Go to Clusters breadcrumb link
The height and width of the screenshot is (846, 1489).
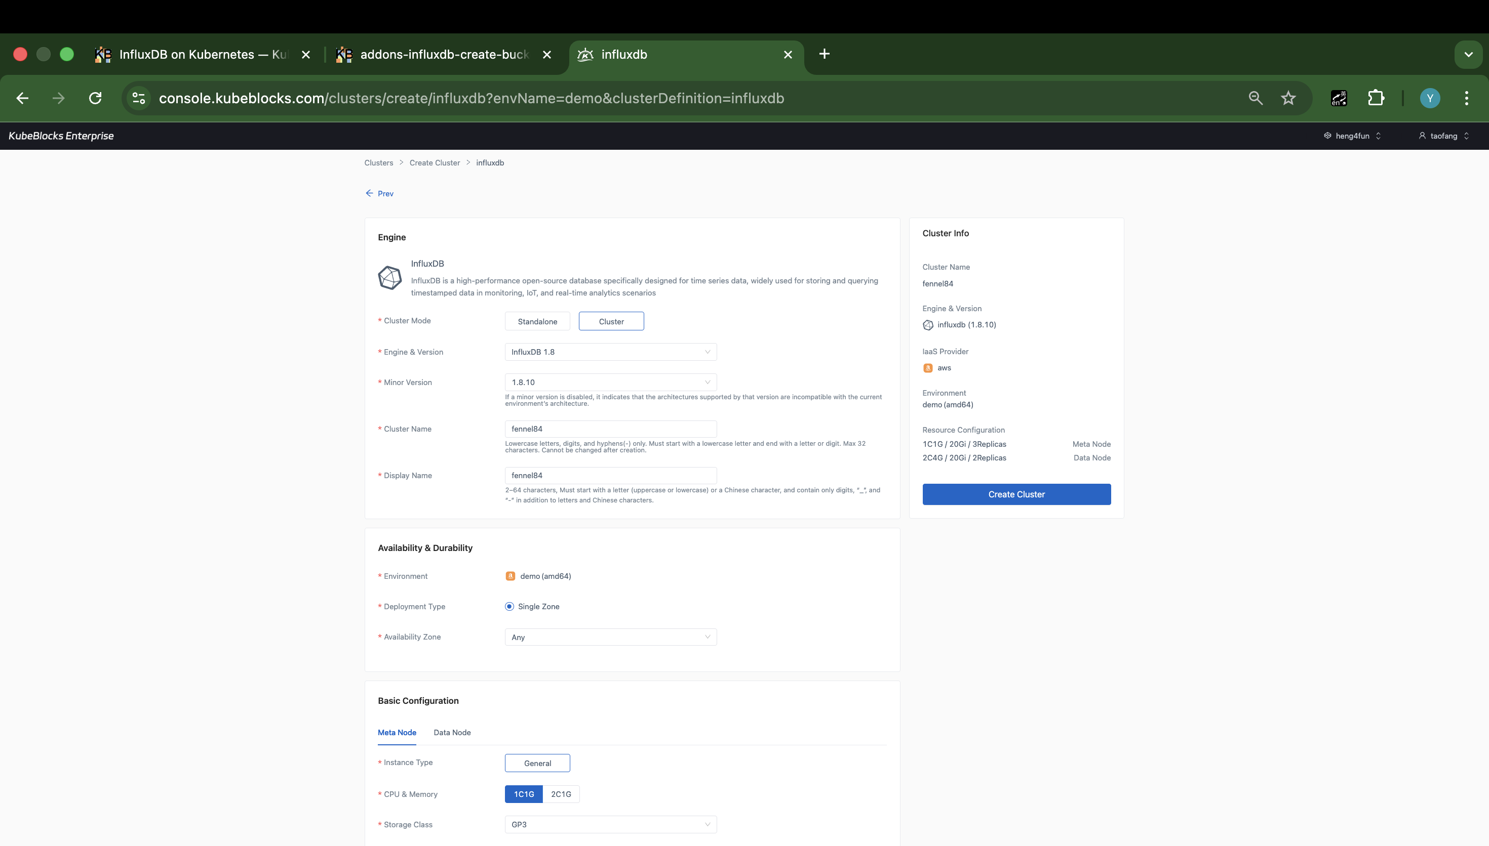click(378, 163)
